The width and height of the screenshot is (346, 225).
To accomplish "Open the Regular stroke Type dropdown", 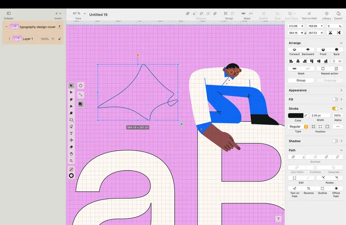I will point(298,126).
